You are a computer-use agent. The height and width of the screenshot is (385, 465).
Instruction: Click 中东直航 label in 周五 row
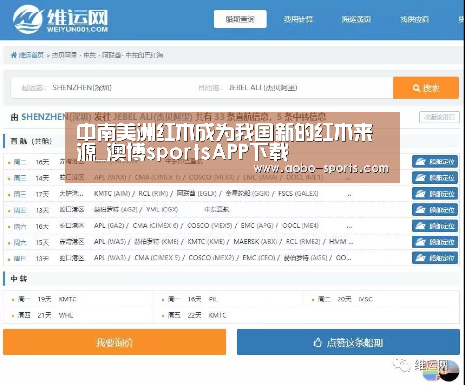click(x=217, y=210)
